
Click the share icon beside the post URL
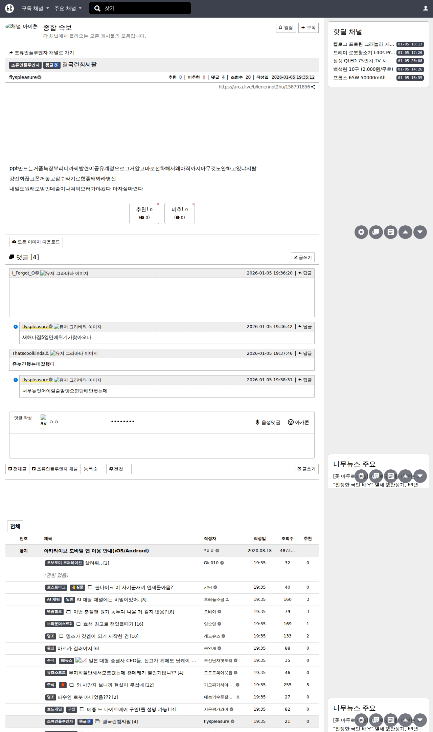pyautogui.click(x=313, y=87)
